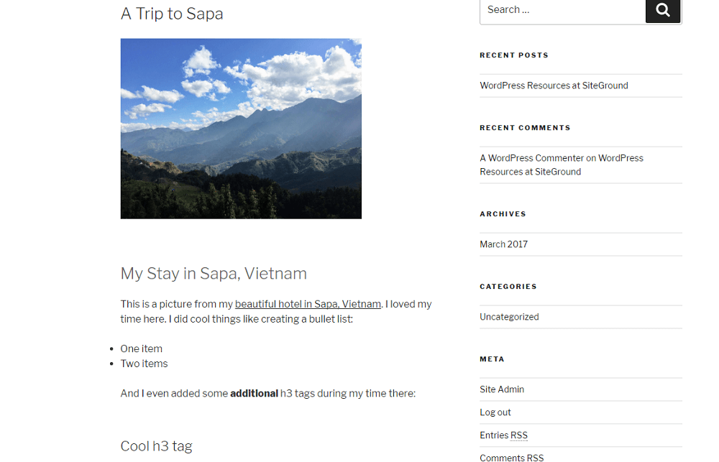Click the 'Recent Posts' widget heading
This screenshot has width=719, height=462.
coord(514,55)
